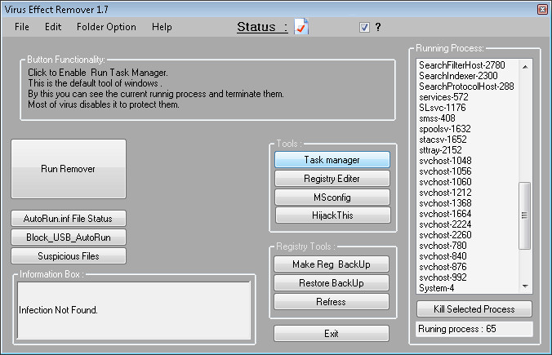
Task: Click the Refress button
Action: click(x=332, y=301)
